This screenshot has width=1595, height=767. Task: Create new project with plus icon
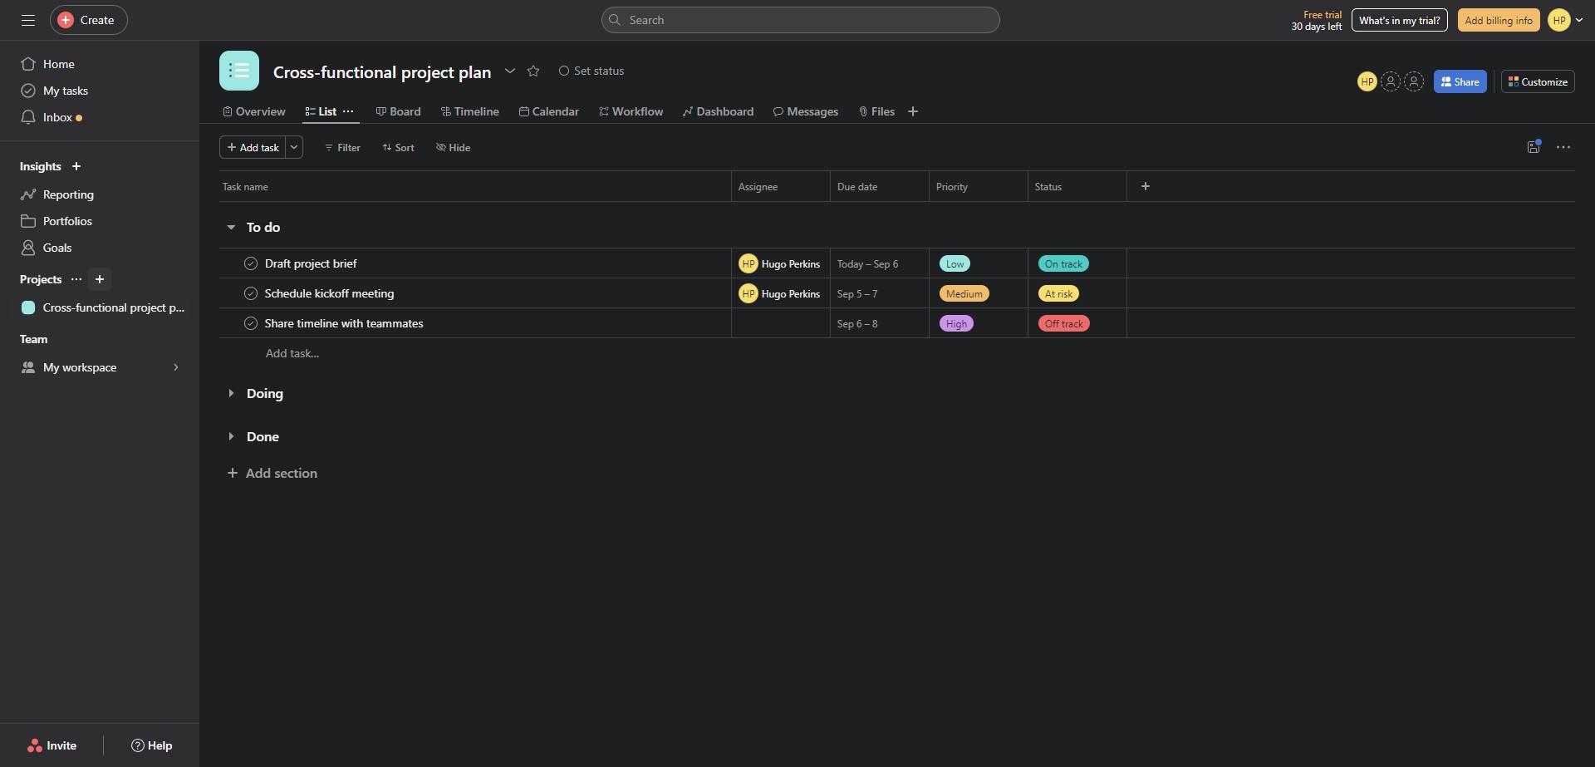[x=100, y=279]
